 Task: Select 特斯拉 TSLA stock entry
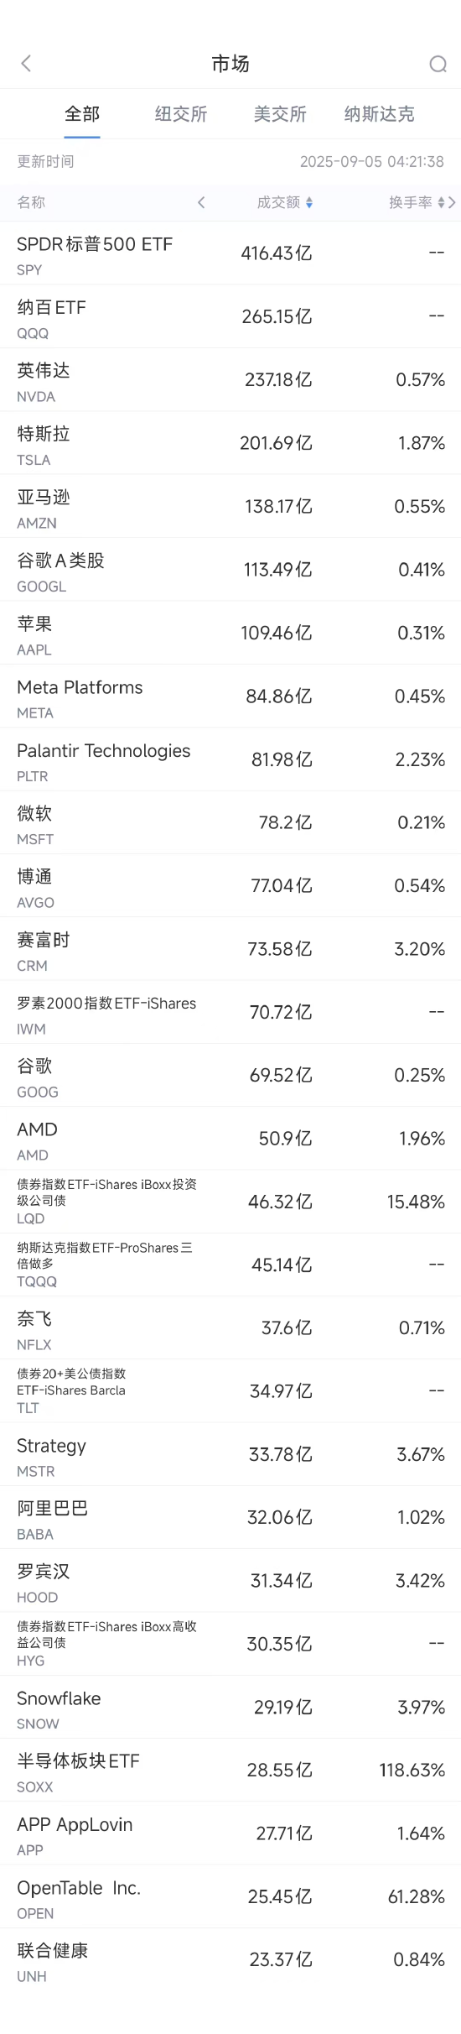(230, 443)
